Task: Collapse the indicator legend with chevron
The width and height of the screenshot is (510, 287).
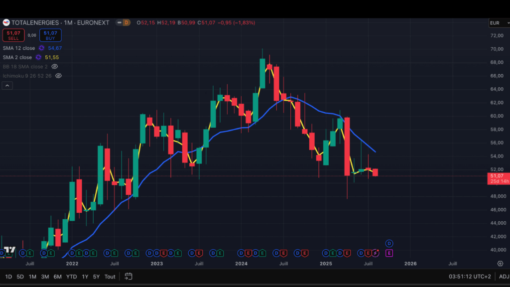Action: click(x=7, y=86)
